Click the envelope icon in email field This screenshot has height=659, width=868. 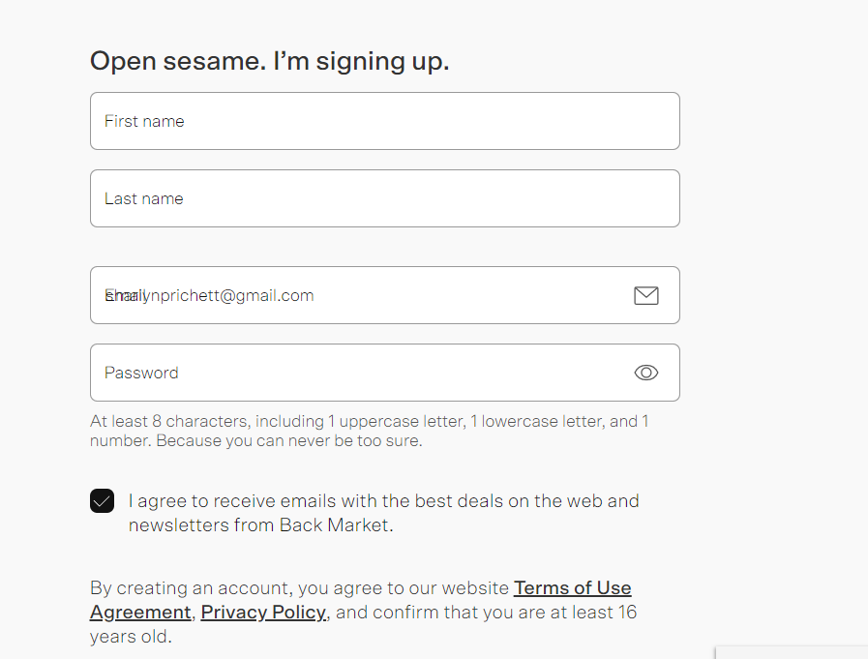coord(646,296)
